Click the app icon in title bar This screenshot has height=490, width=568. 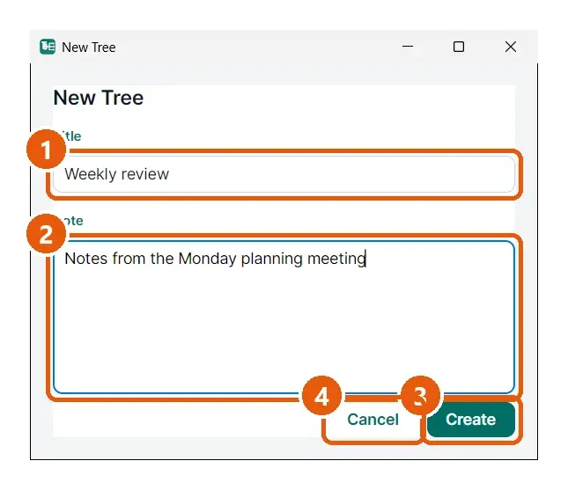48,47
